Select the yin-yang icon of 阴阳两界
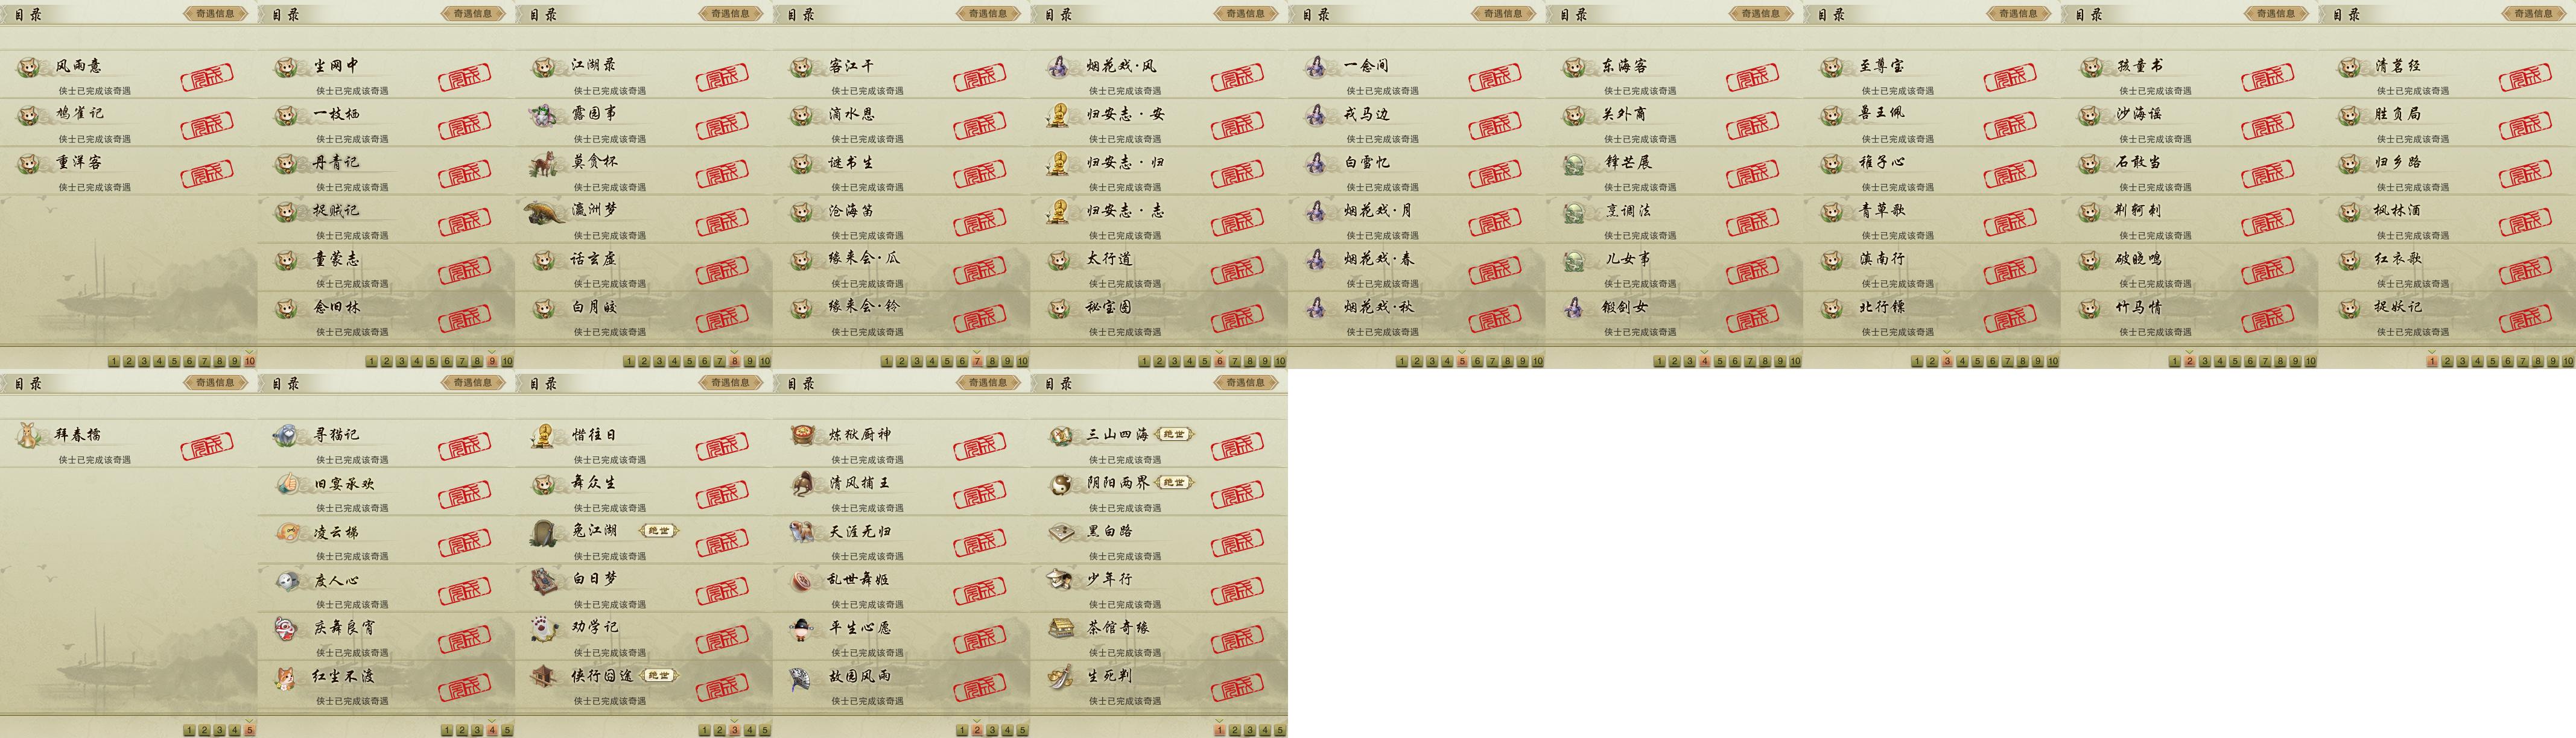 1060,483
